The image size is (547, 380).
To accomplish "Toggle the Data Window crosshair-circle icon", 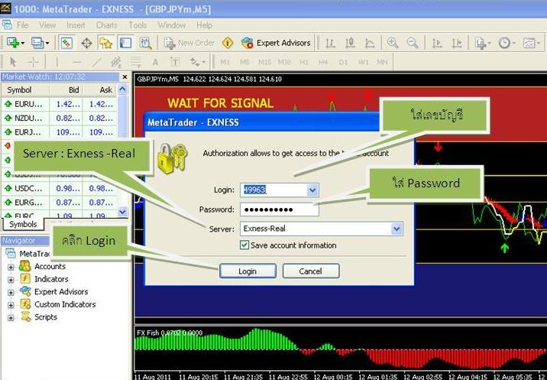I will (x=86, y=43).
